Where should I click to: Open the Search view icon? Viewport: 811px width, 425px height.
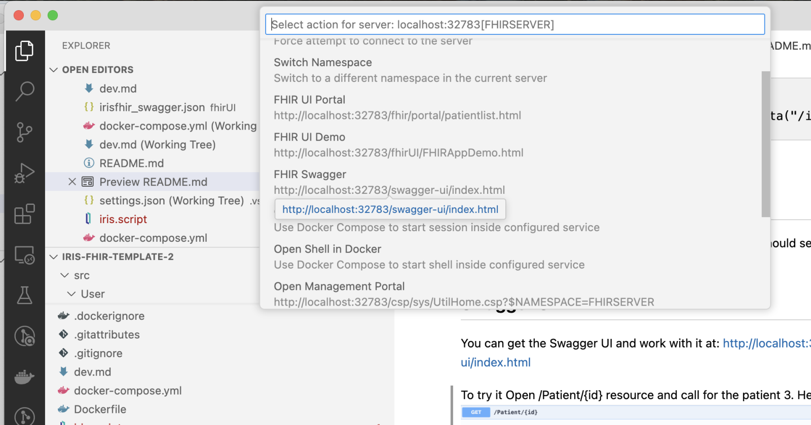pyautogui.click(x=24, y=92)
